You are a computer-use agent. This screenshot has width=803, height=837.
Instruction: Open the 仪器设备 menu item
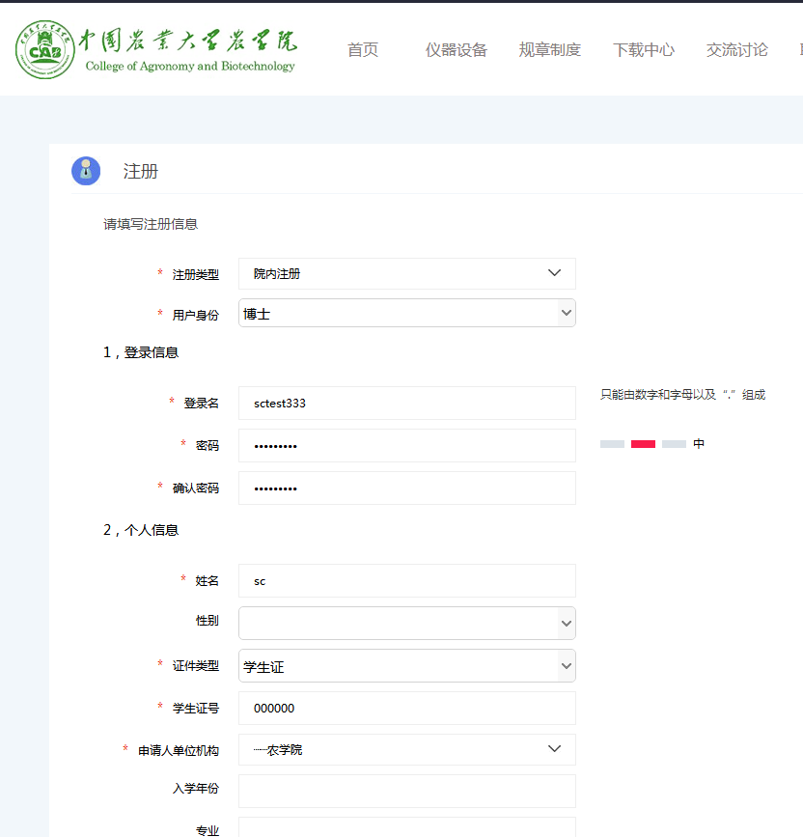[x=457, y=50]
